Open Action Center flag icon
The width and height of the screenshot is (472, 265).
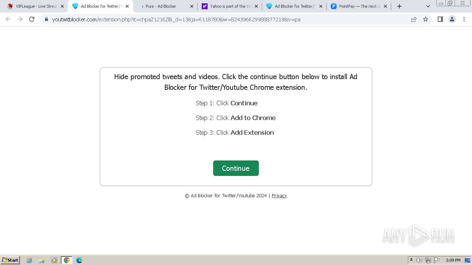[437, 260]
